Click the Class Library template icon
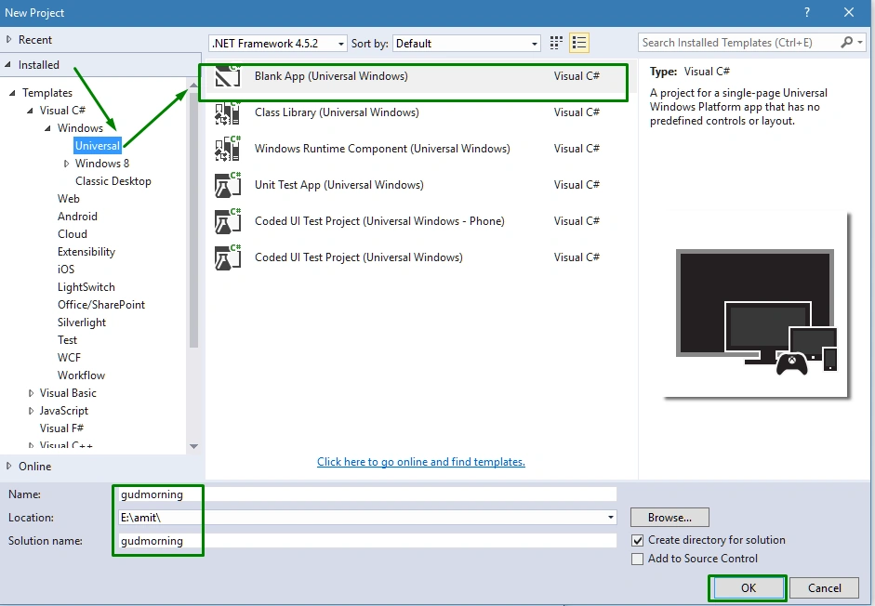 coord(228,112)
